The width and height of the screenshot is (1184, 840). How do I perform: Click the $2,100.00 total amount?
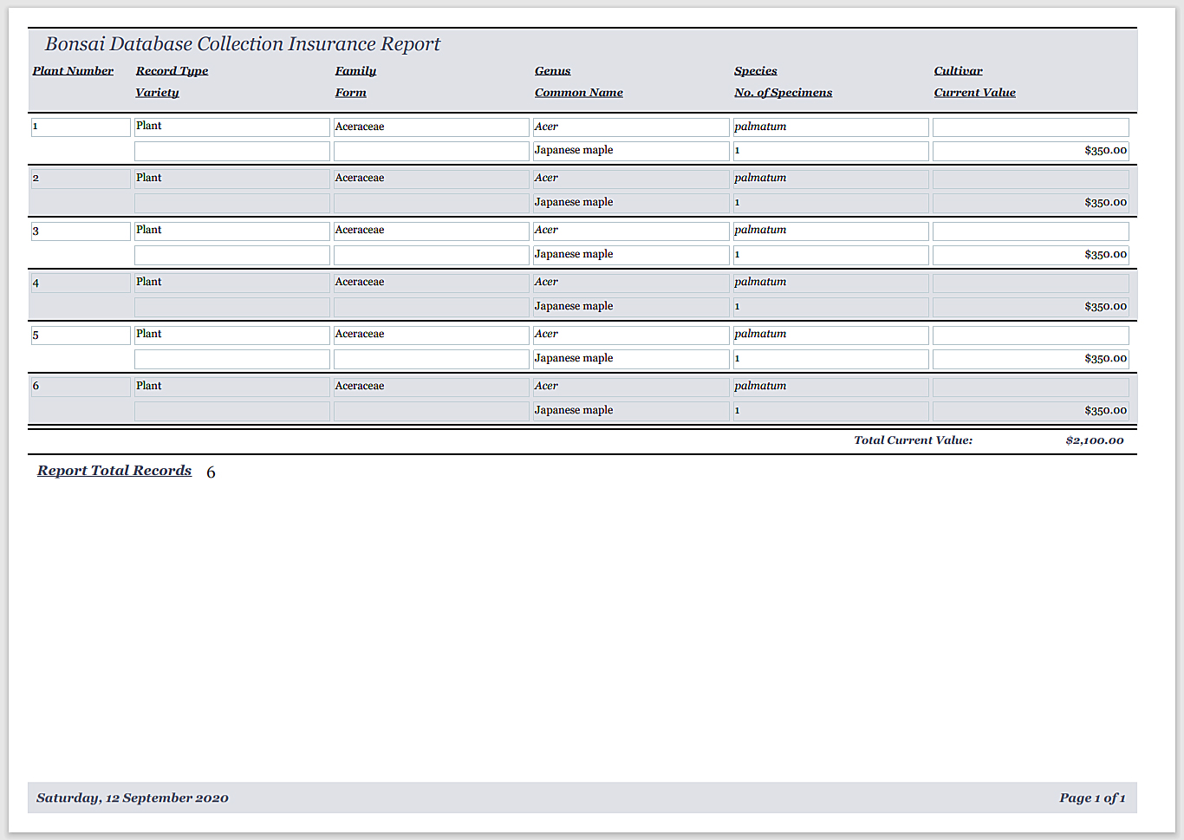tap(1095, 440)
